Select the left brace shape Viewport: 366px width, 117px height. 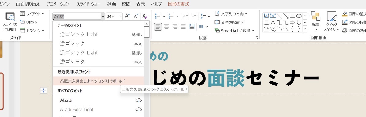coord(292,29)
